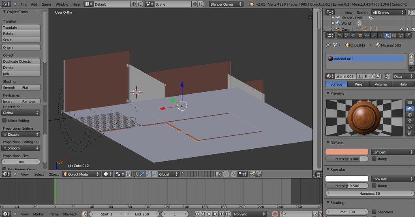Open the Scene properties tab icon

tap(347, 36)
